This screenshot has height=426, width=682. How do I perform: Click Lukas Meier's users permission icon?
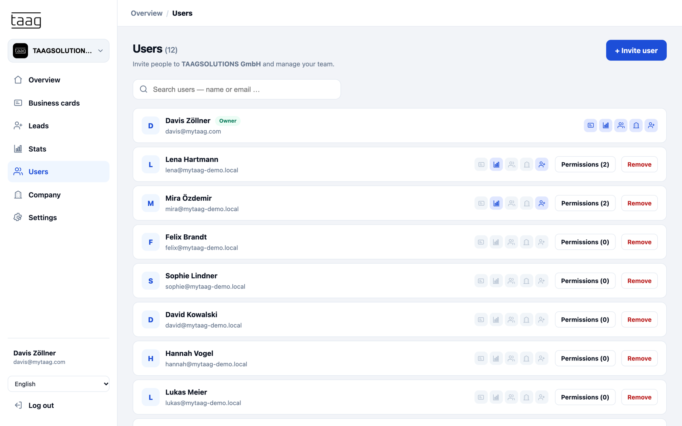tap(511, 397)
